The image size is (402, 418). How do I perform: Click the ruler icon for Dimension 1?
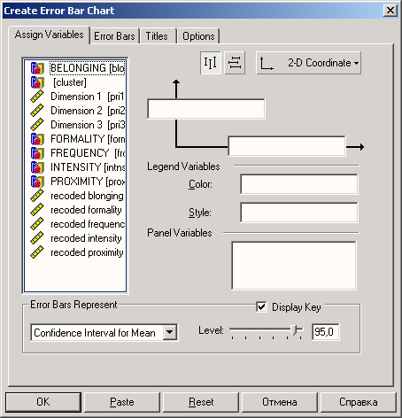pos(37,97)
